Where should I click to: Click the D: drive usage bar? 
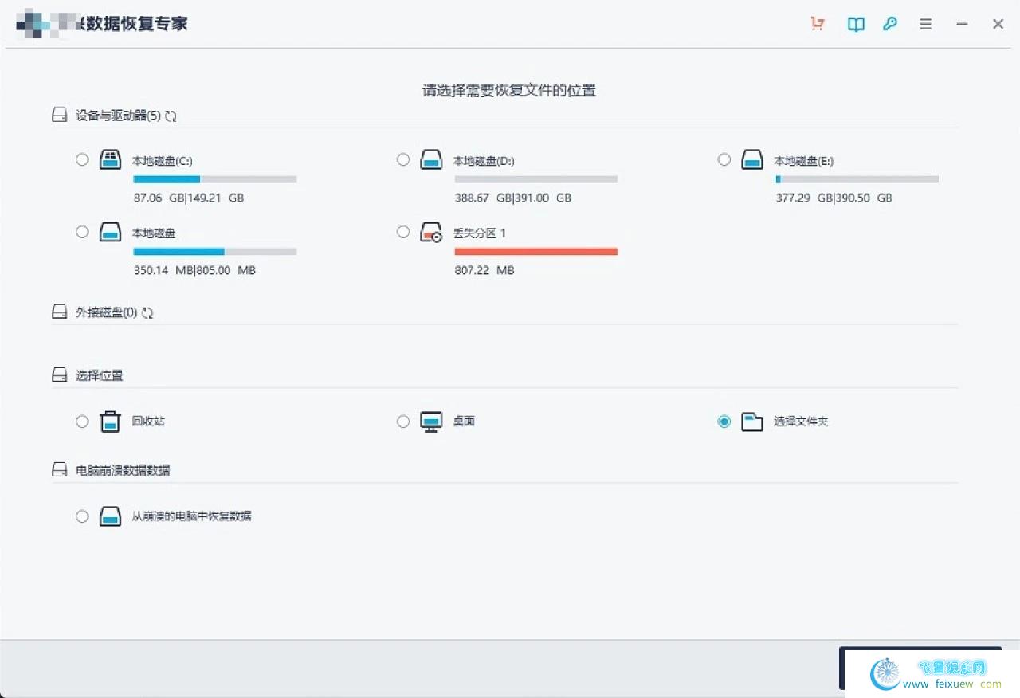535,179
